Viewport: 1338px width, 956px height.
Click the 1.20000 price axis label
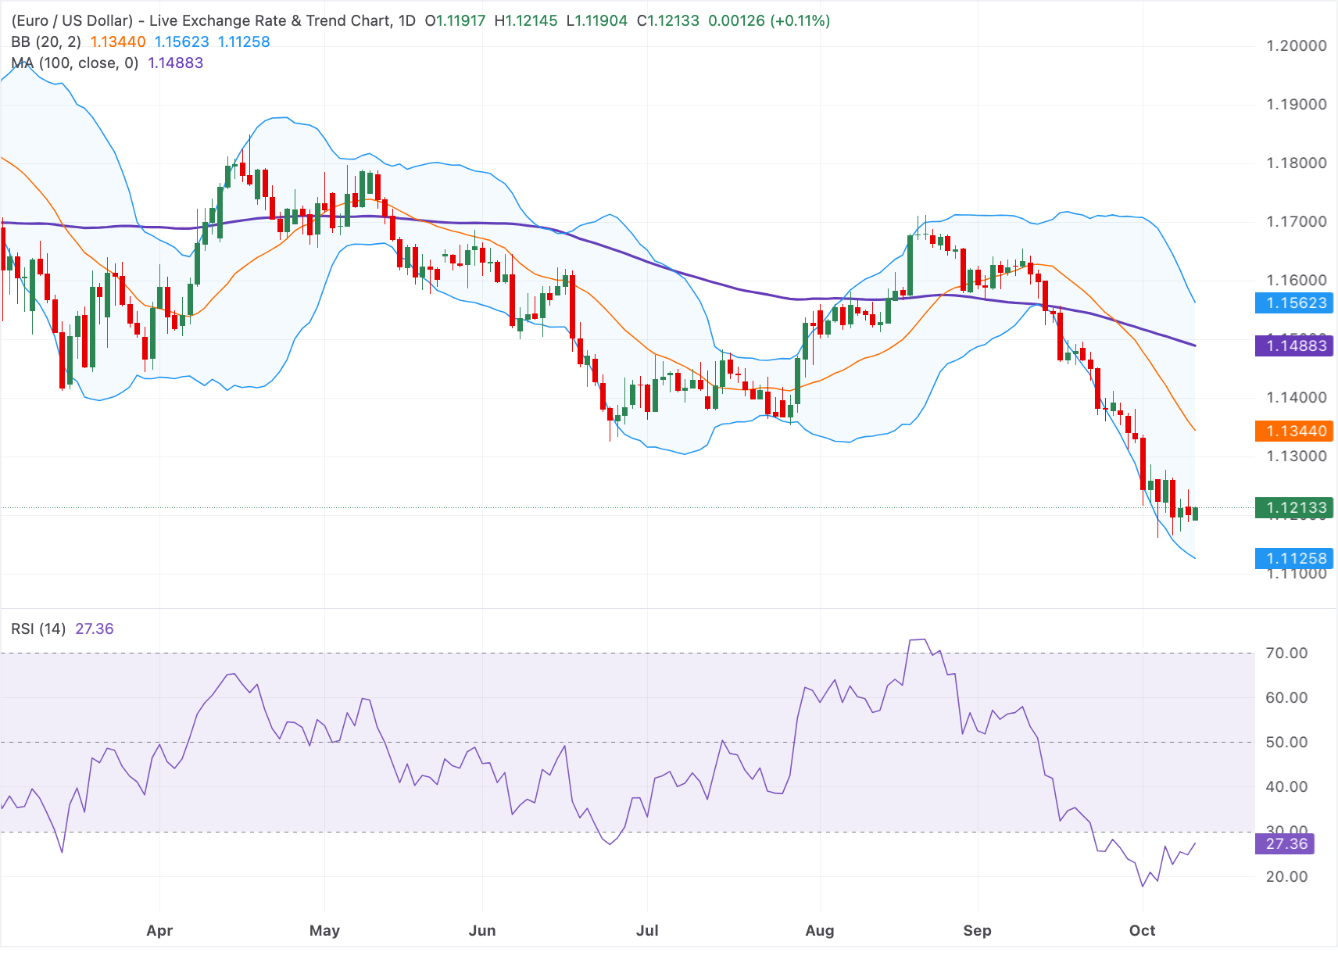pyautogui.click(x=1297, y=45)
